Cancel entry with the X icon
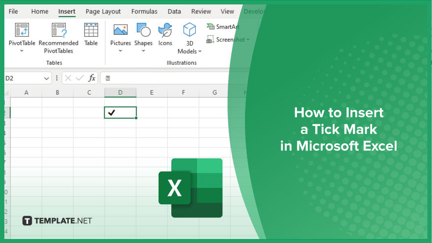 68,78
